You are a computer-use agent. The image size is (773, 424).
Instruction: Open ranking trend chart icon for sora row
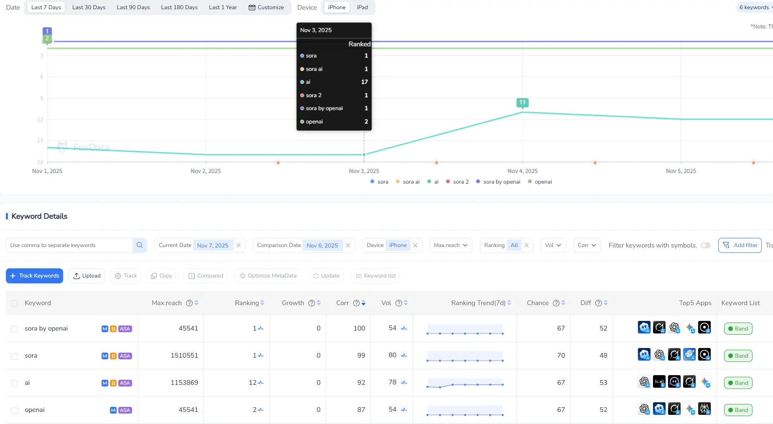(260, 356)
